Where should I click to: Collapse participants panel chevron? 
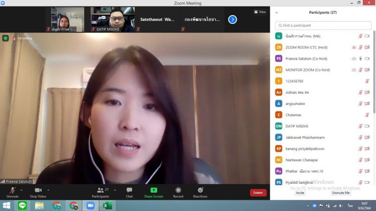point(276,13)
